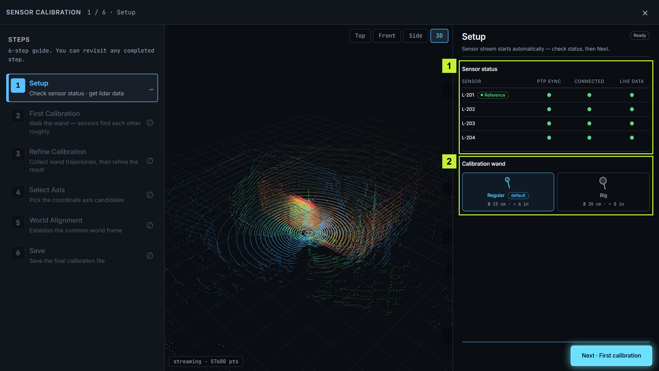Viewport: 659px width, 371px height.
Task: Click the L-201 sensor name
Action: 468,95
